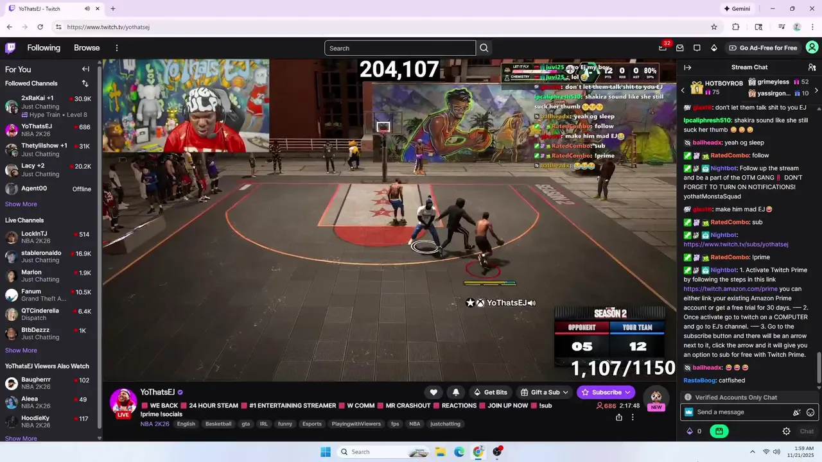This screenshot has width=822, height=462.
Task: Open the twitch.amazon.com/prime chat link
Action: (x=731, y=289)
